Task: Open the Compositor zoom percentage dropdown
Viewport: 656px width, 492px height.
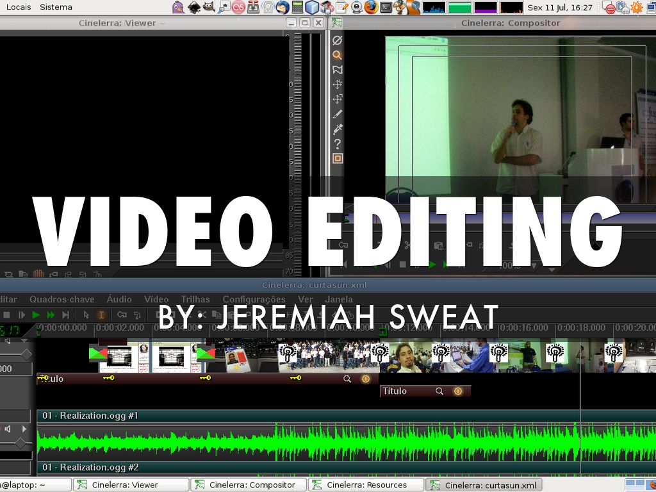Action: pos(534,266)
